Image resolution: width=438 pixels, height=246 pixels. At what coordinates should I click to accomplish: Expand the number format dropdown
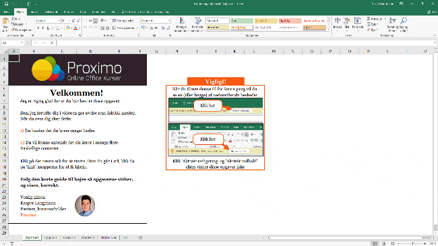click(x=169, y=21)
